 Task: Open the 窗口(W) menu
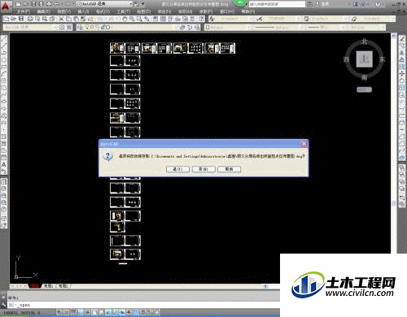point(227,11)
